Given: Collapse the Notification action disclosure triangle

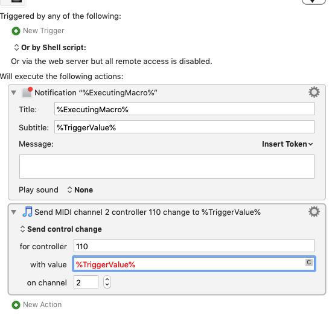Looking at the screenshot, I should [14, 92].
